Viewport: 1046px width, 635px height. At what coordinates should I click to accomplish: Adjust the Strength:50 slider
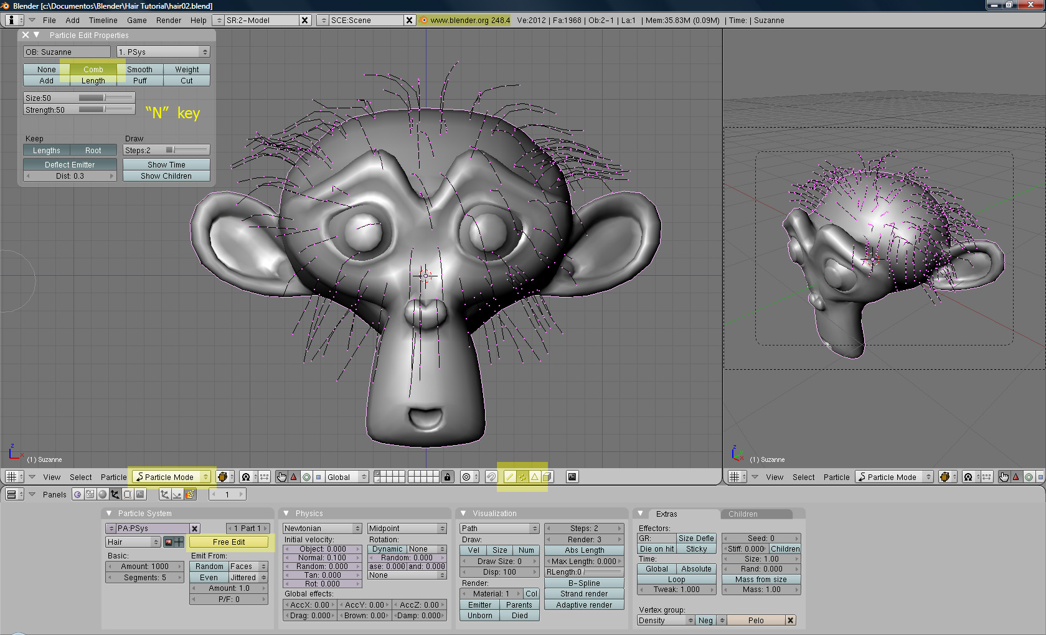point(79,110)
